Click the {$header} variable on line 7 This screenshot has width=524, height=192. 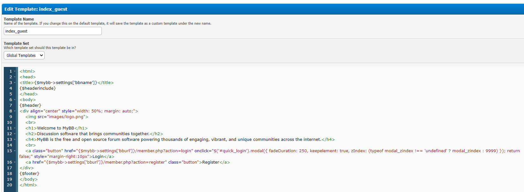[x=30, y=105]
